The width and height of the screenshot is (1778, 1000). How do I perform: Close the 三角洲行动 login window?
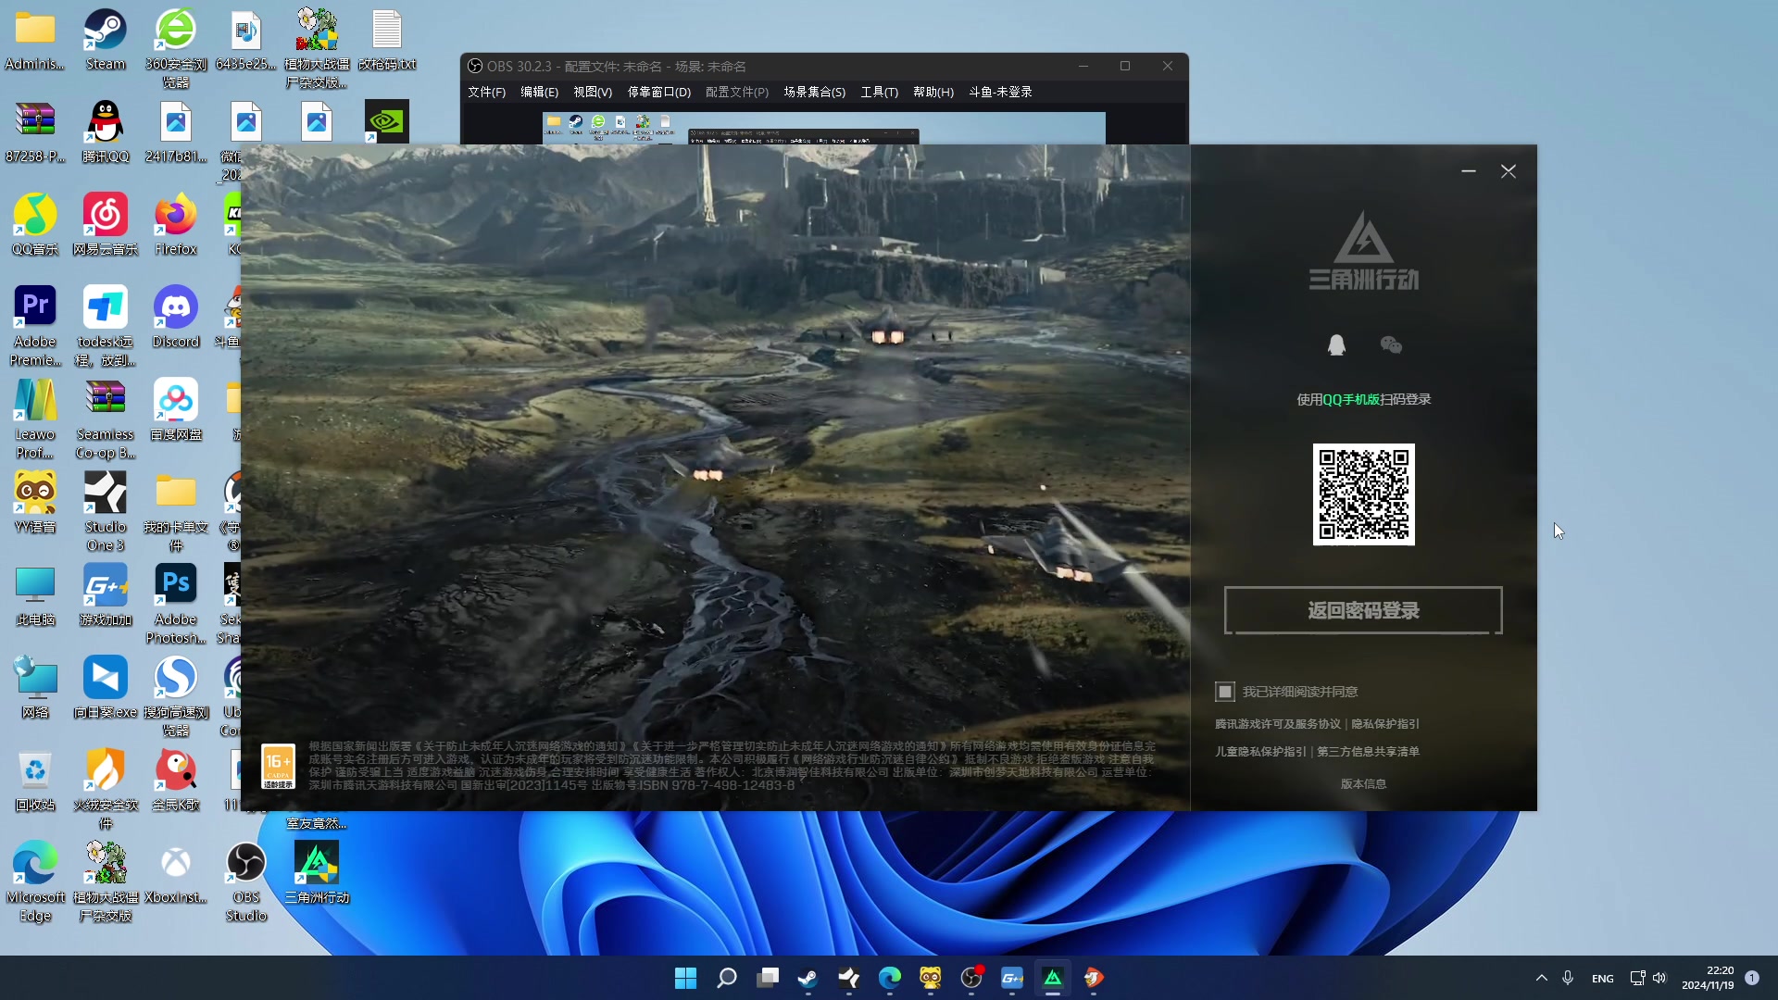[1509, 171]
